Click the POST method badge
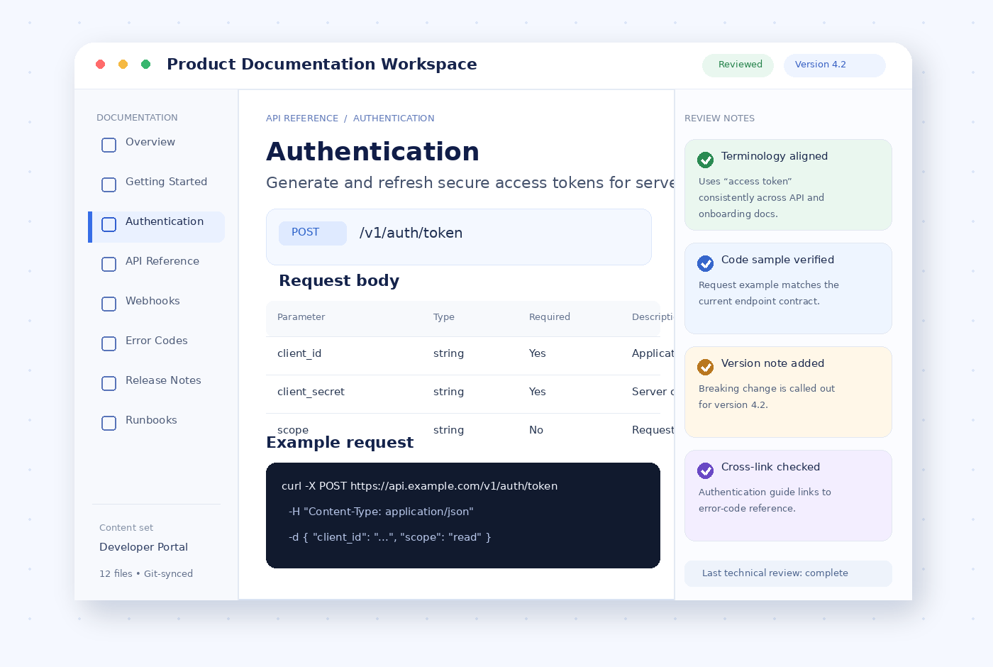 [313, 233]
